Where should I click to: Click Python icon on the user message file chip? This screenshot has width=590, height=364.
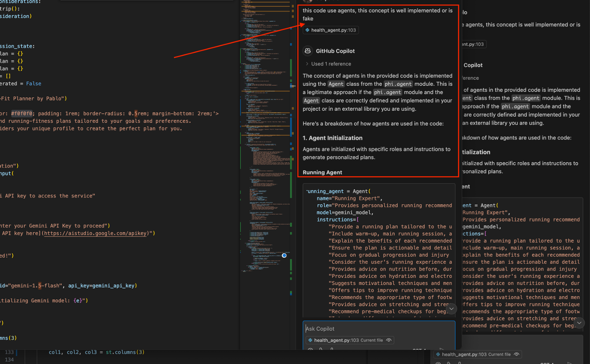308,30
